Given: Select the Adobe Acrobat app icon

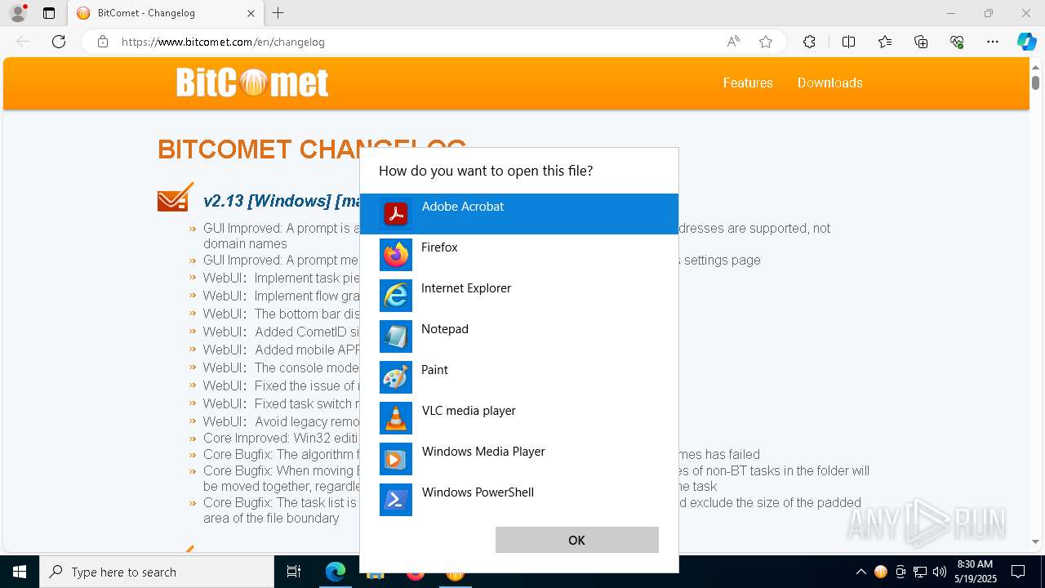Looking at the screenshot, I should point(396,214).
